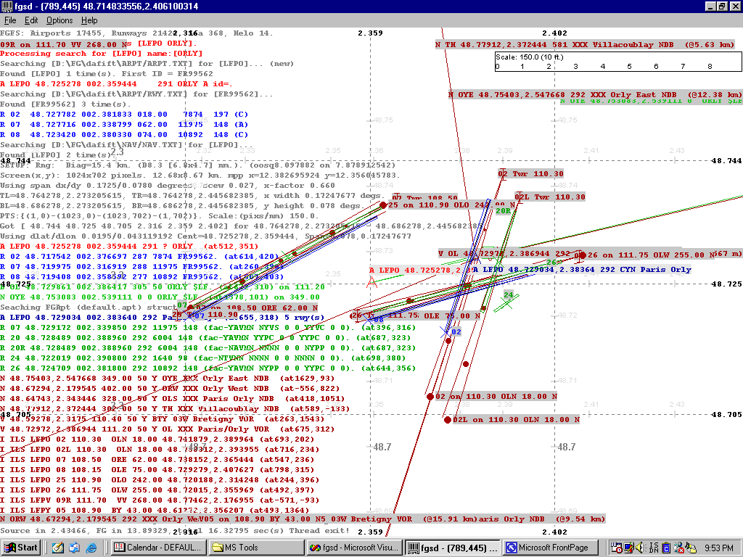Click the Volume speaker icon in the system tray
This screenshot has width=743, height=557.
coord(639,548)
